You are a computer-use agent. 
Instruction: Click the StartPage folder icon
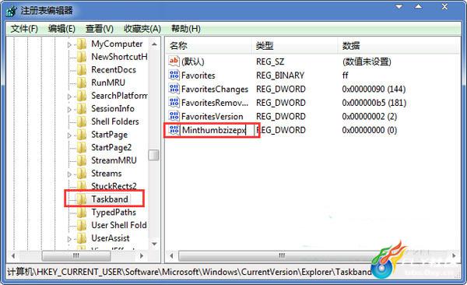click(x=82, y=135)
